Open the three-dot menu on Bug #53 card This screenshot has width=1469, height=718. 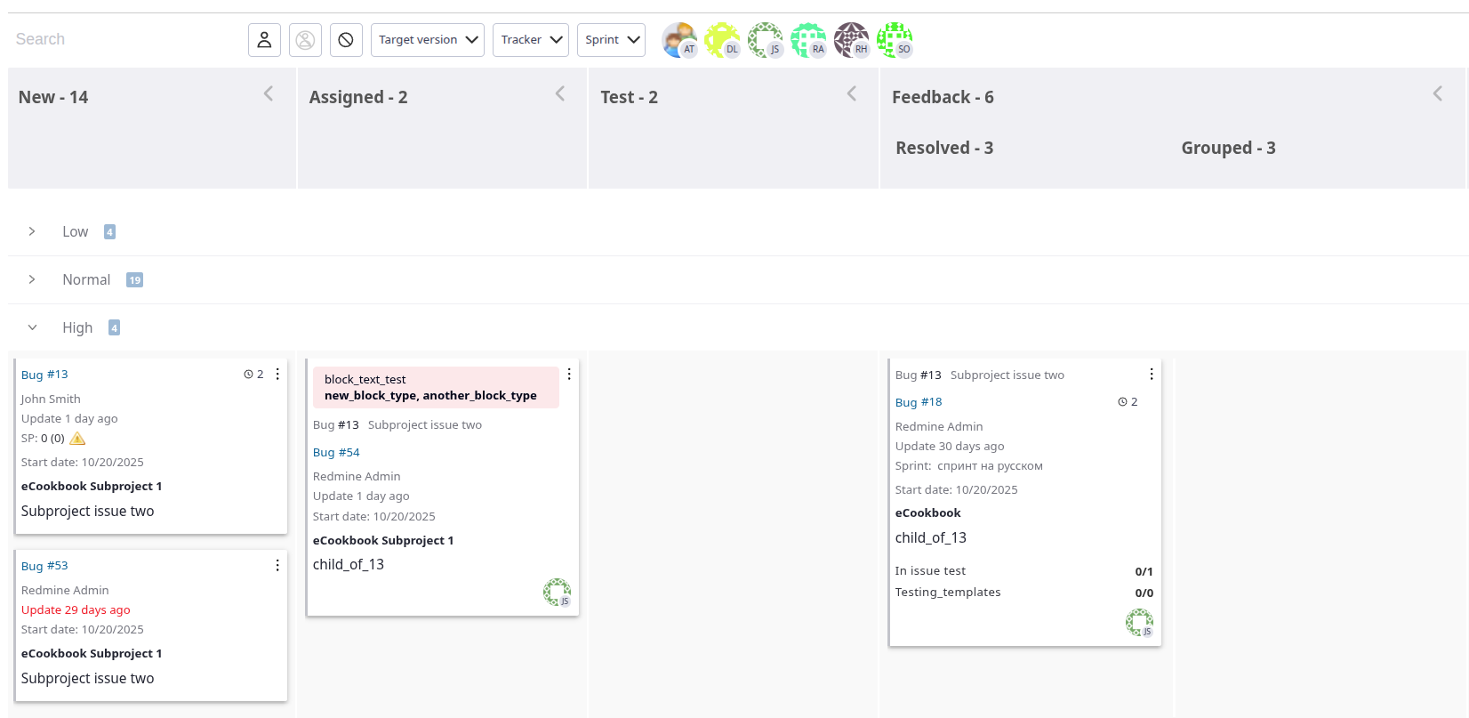click(x=277, y=566)
